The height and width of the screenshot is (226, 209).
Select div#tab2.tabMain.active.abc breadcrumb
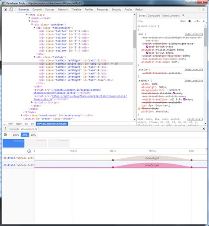[x=52, y=124]
